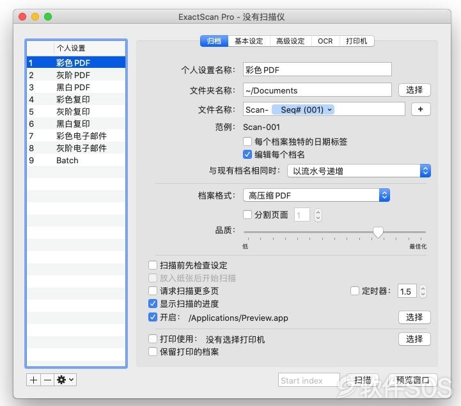The height and width of the screenshot is (406, 461).
Task: Remove selected profile with minus icon
Action: pyautogui.click(x=47, y=380)
